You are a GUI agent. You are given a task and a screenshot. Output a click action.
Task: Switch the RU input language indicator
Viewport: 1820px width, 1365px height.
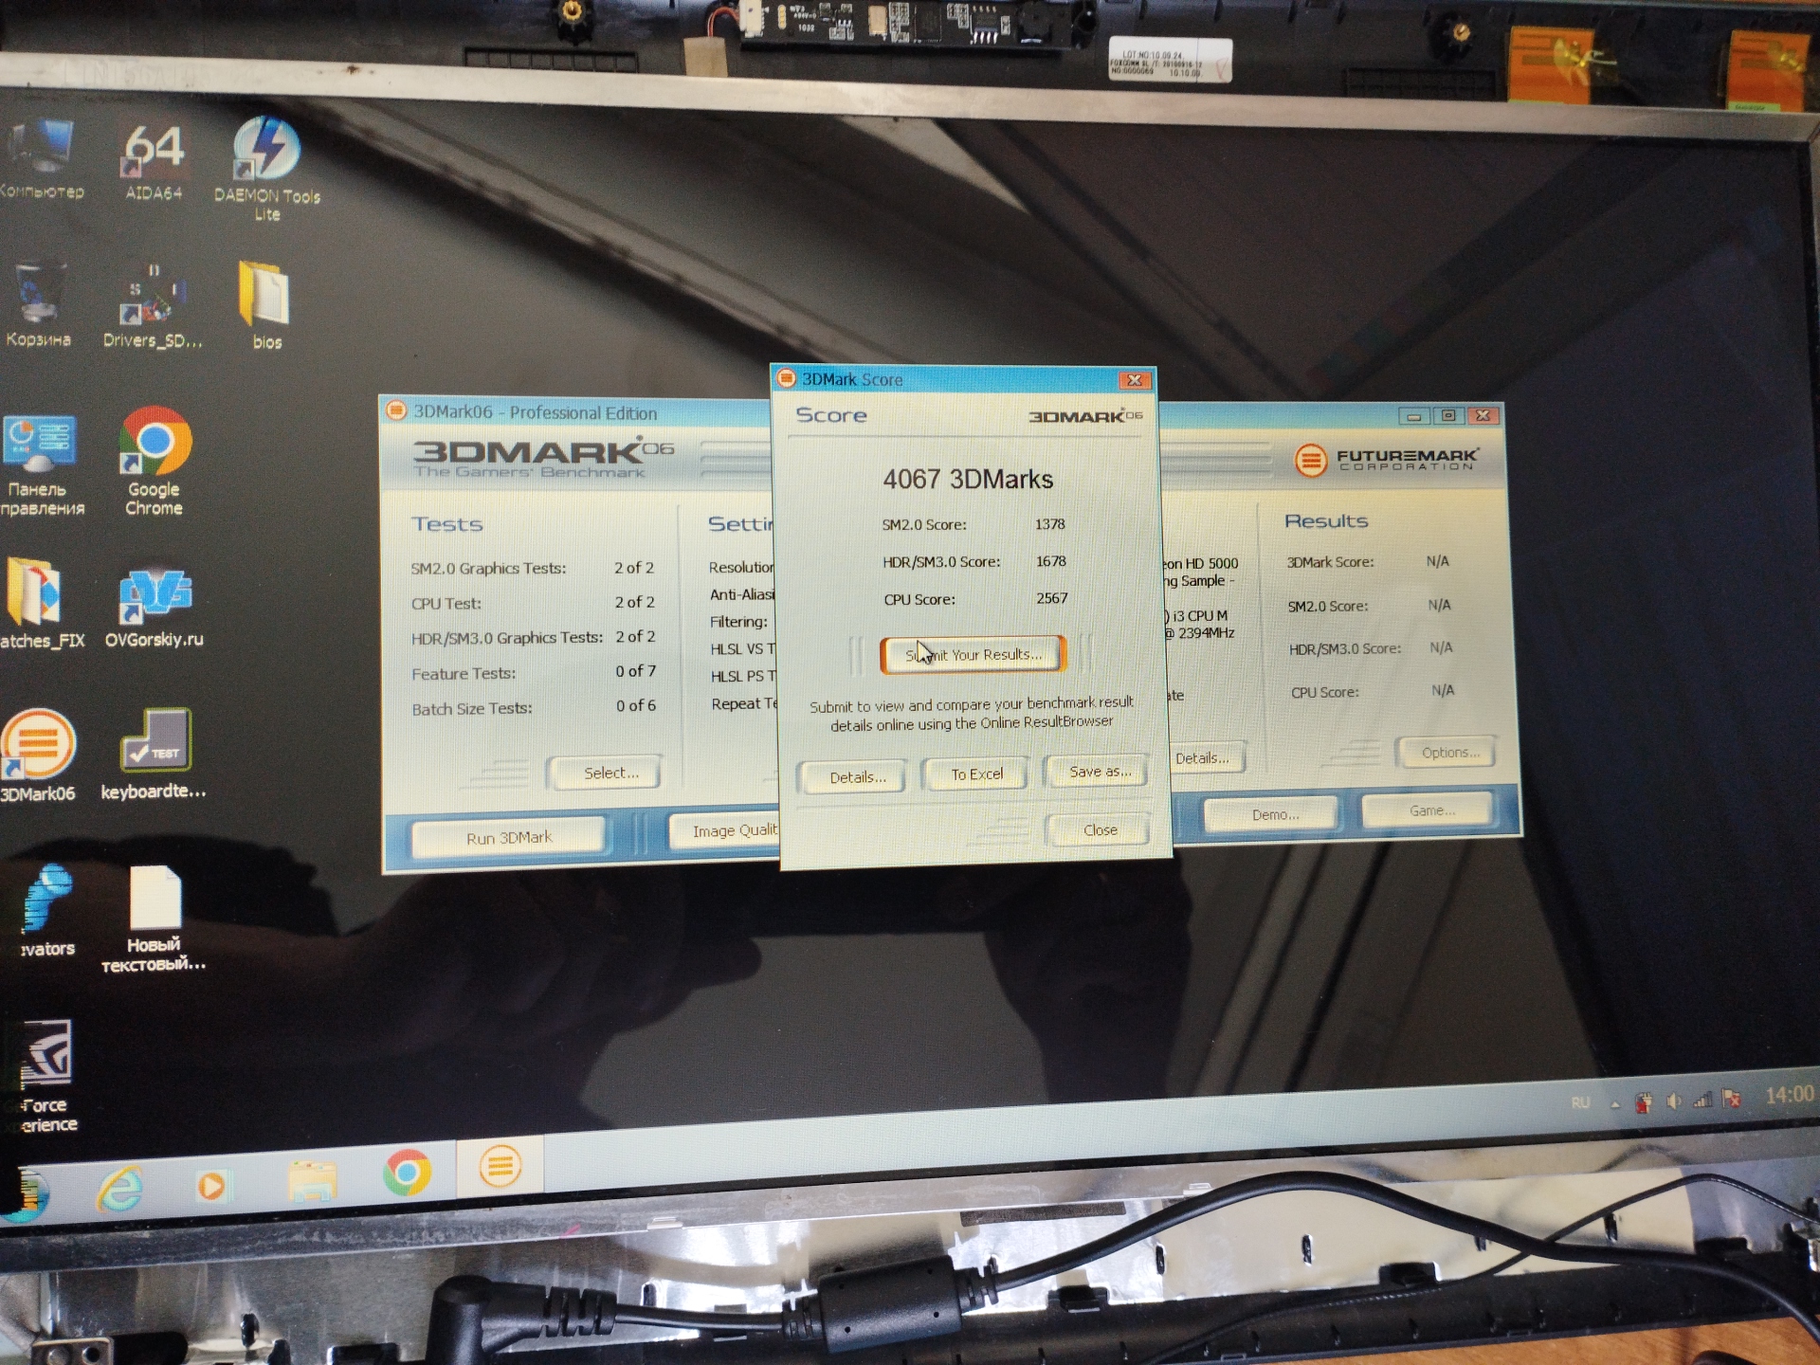point(1580,1102)
